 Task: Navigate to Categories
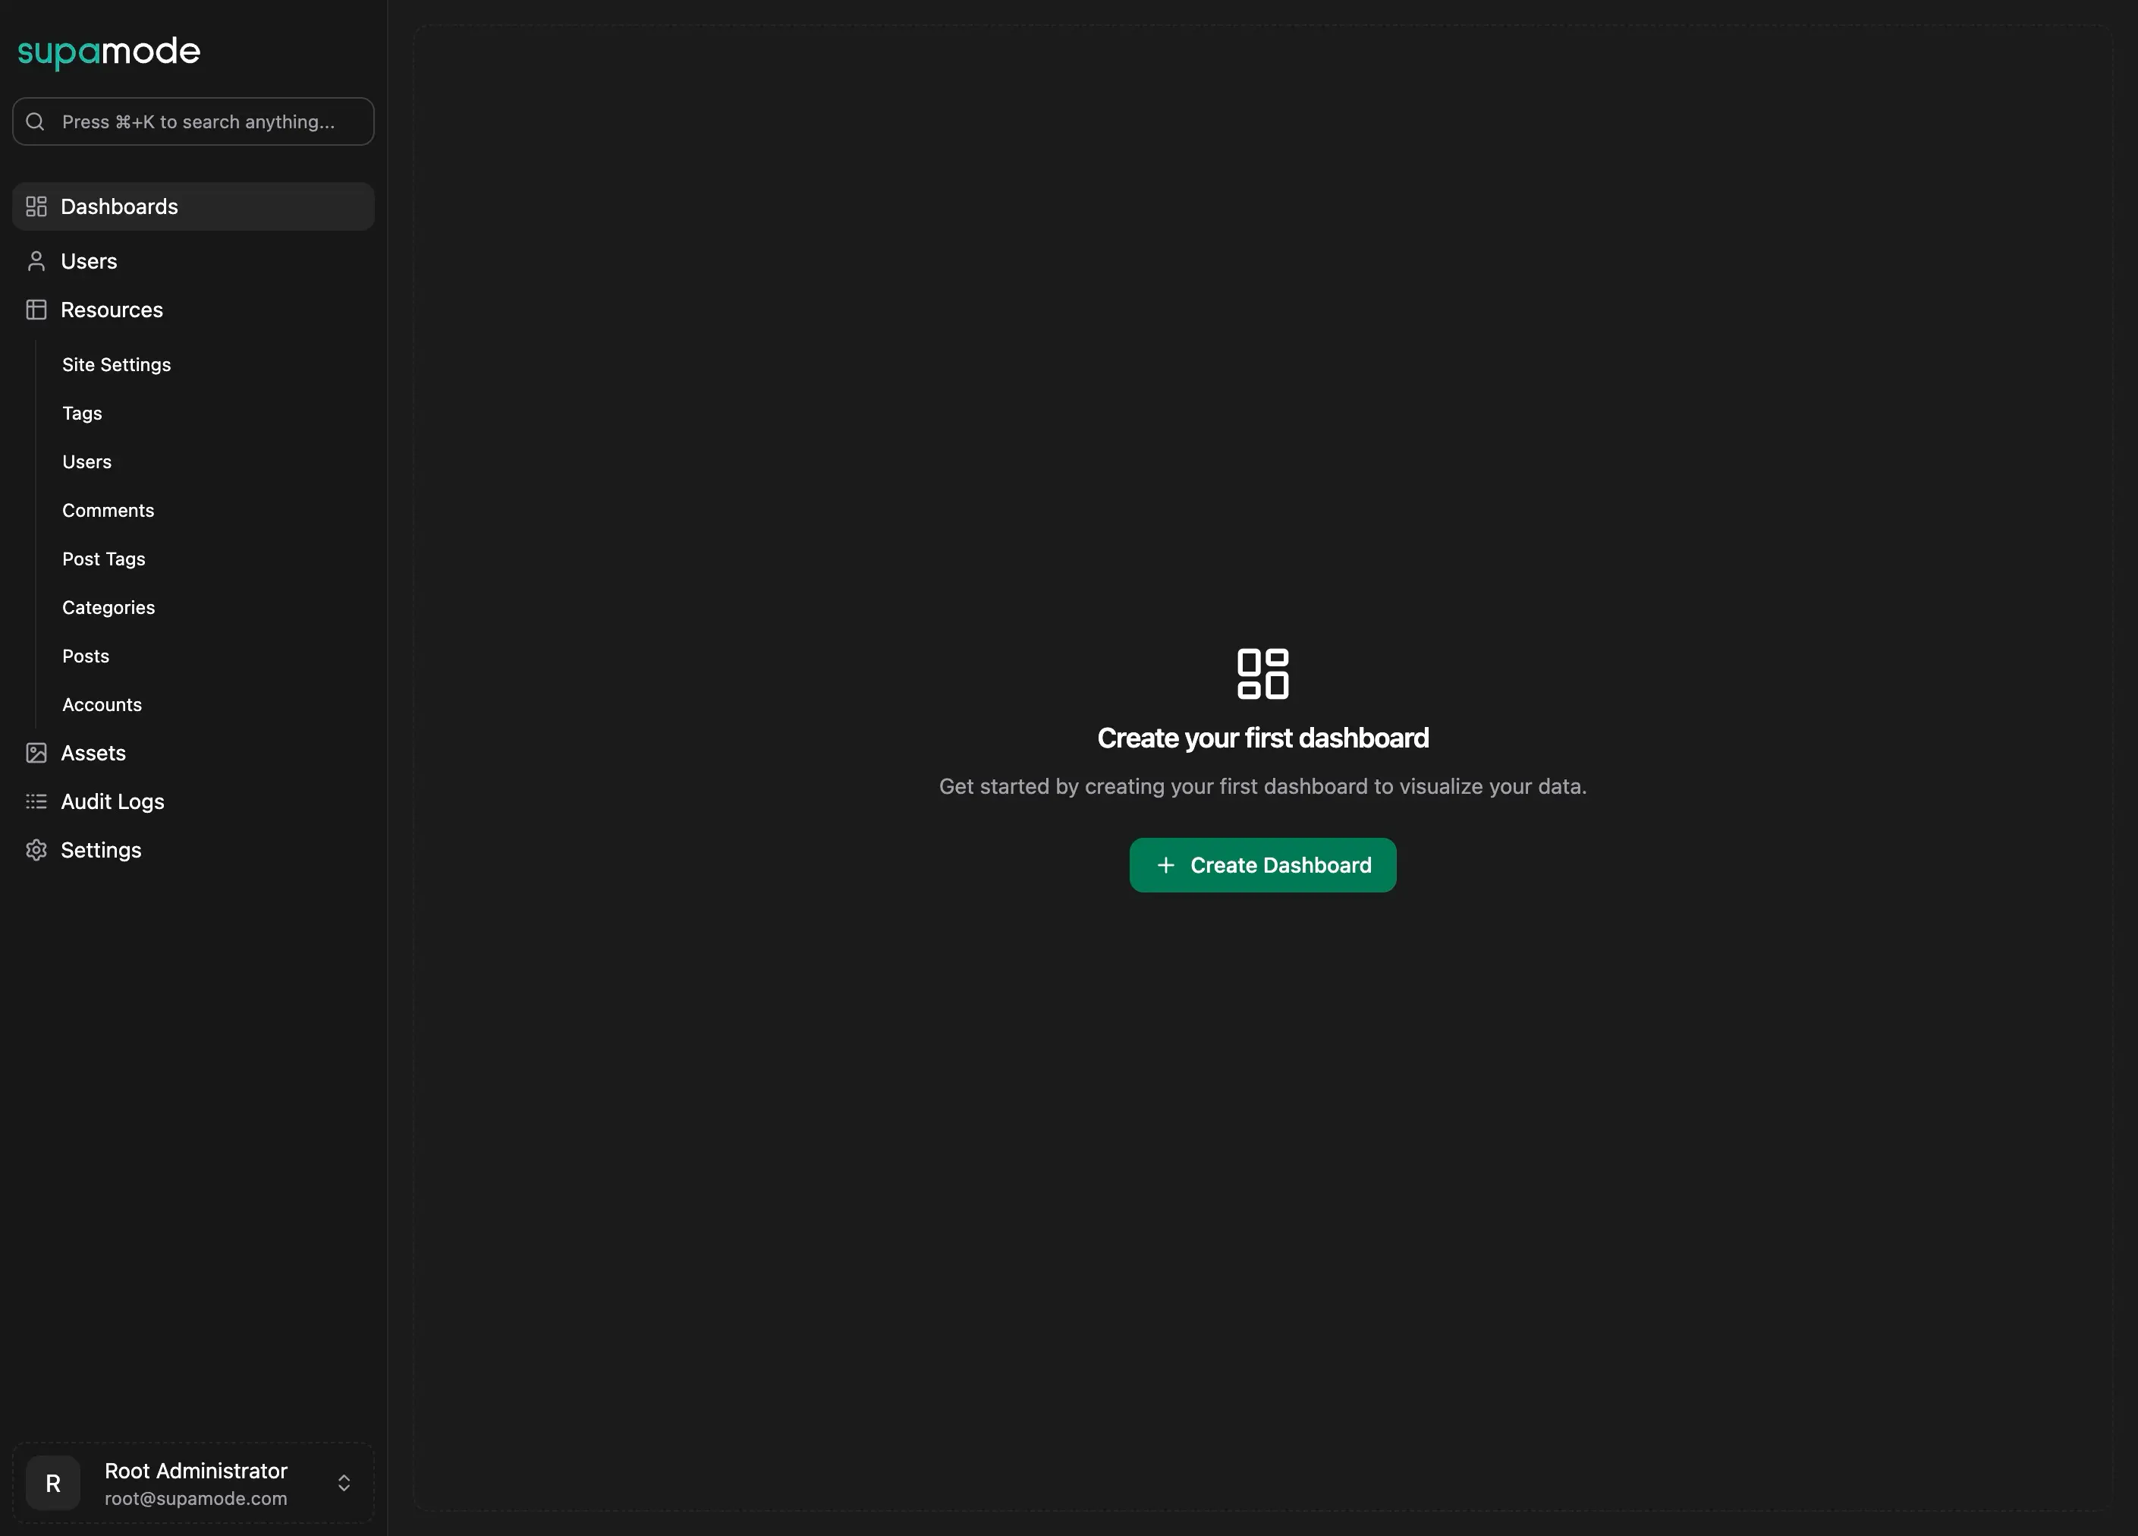[108, 607]
